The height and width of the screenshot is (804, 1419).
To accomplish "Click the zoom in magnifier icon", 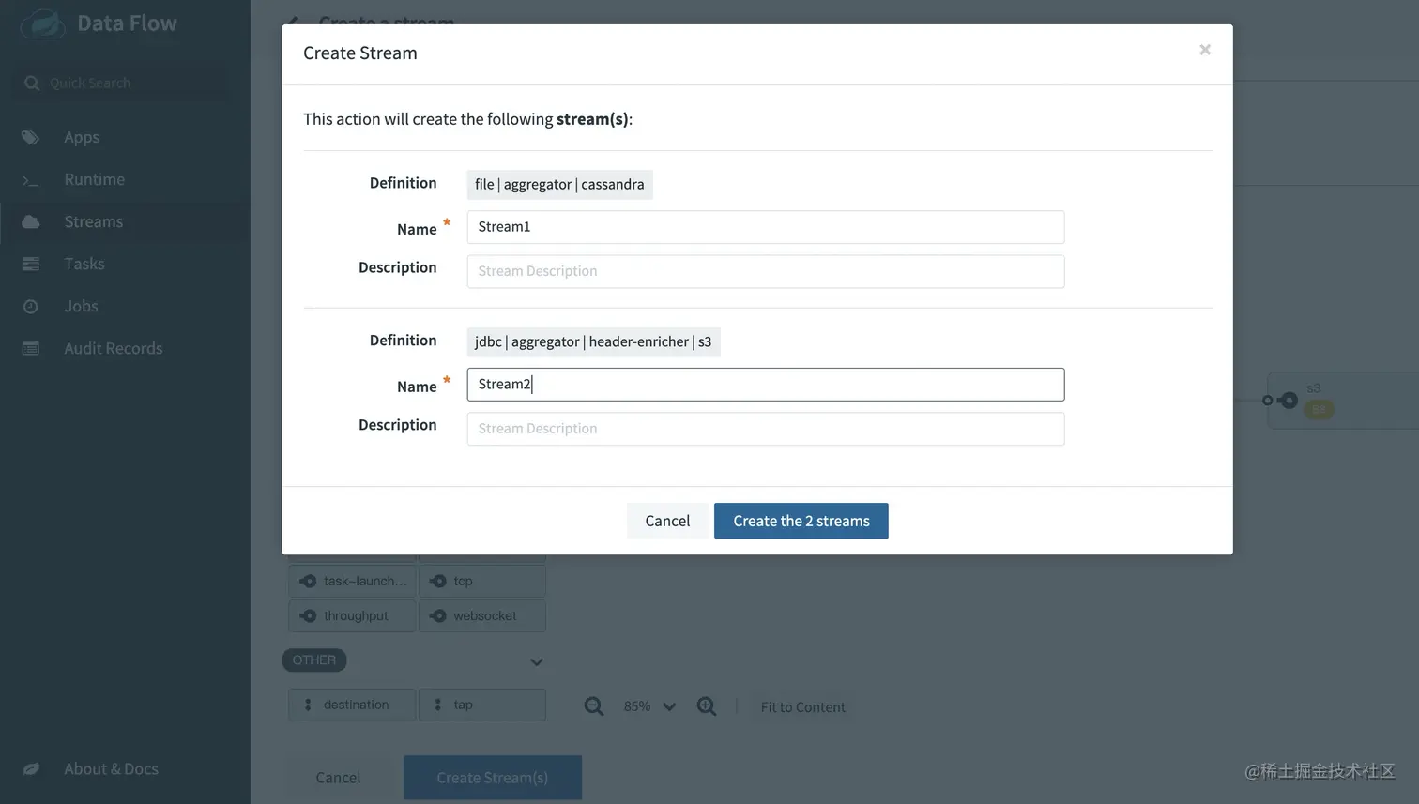I will (x=707, y=706).
